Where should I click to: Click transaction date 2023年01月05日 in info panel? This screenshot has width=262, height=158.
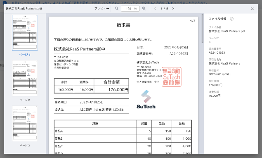click(220, 74)
